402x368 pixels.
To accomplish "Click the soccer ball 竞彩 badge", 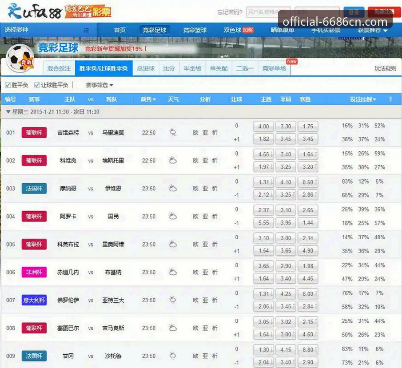I will point(20,59).
